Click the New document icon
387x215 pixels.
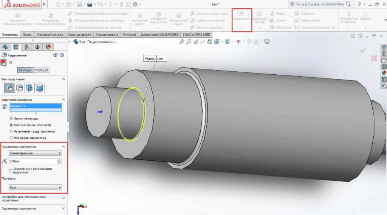point(58,4)
